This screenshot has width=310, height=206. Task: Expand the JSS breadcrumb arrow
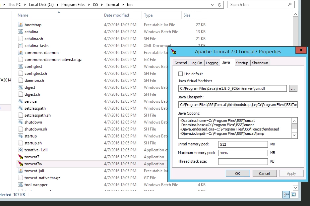tap(102, 5)
